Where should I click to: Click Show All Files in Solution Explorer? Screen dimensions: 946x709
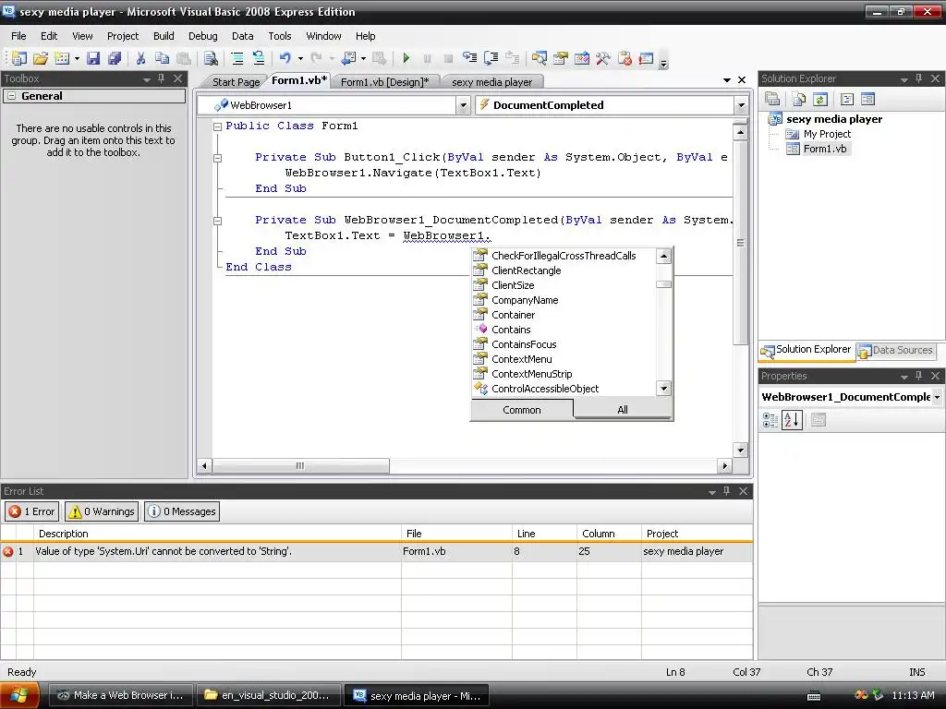799,99
